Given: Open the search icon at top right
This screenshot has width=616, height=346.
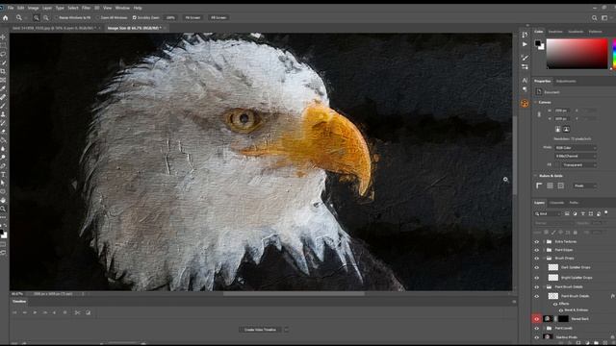Looking at the screenshot, I should [595, 17].
